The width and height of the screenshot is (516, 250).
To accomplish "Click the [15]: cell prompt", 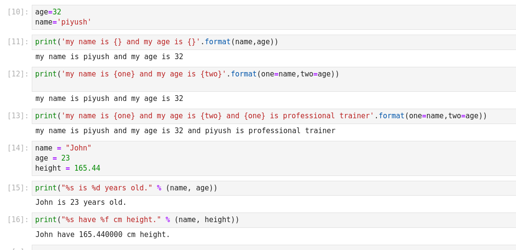I will (18, 188).
